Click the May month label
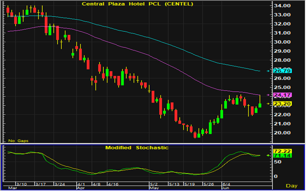This screenshot has height=191, width=306. click(155, 188)
